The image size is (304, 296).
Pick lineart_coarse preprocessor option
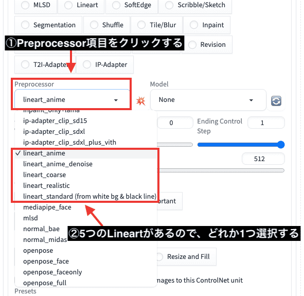click(44, 175)
